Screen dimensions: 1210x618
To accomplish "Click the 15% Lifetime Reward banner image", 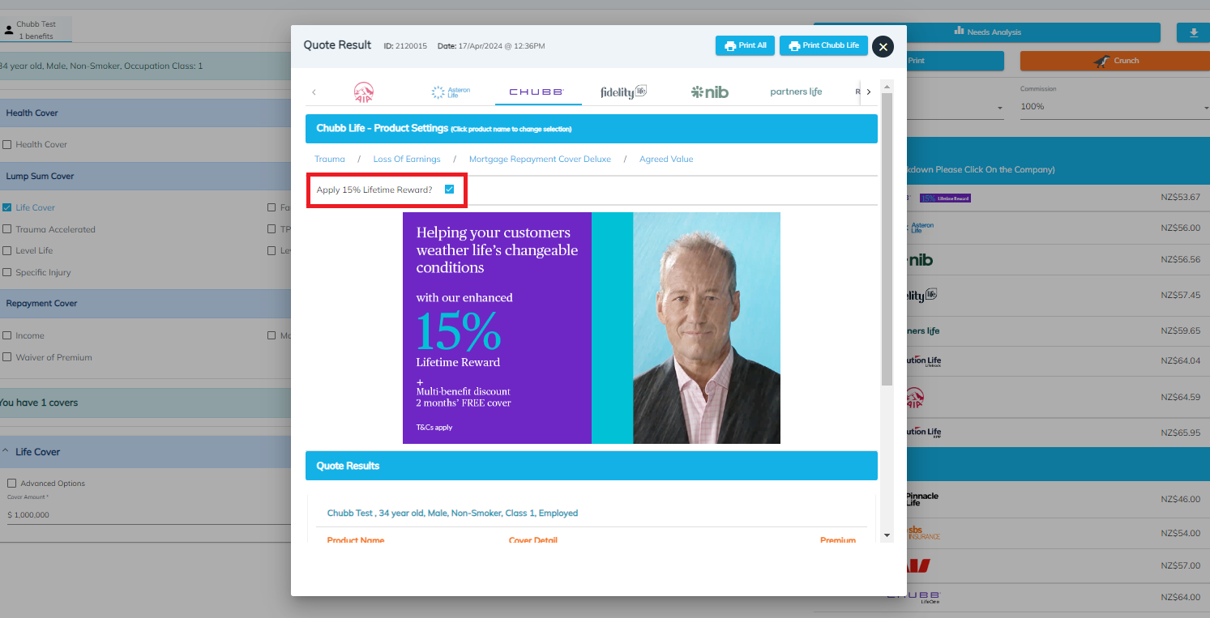I will click(x=592, y=328).
